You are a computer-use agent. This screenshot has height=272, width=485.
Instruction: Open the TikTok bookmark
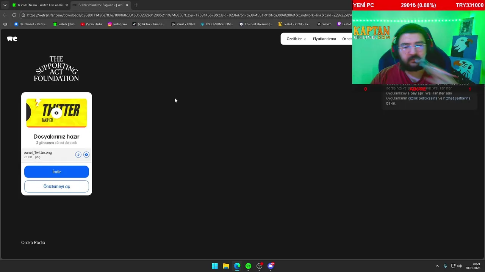pos(149,24)
